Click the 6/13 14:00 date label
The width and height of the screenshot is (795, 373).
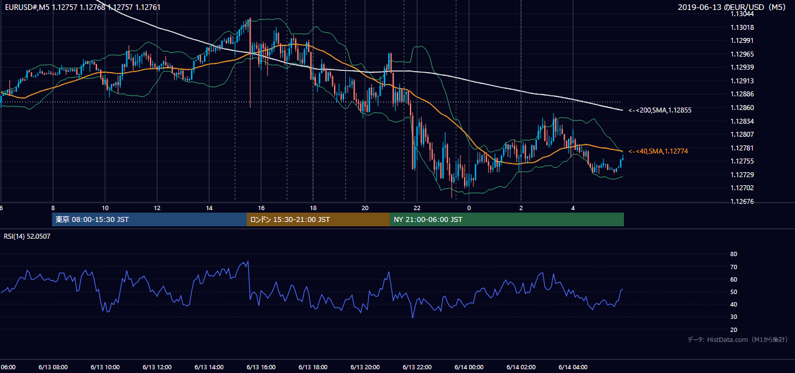pyautogui.click(x=209, y=367)
